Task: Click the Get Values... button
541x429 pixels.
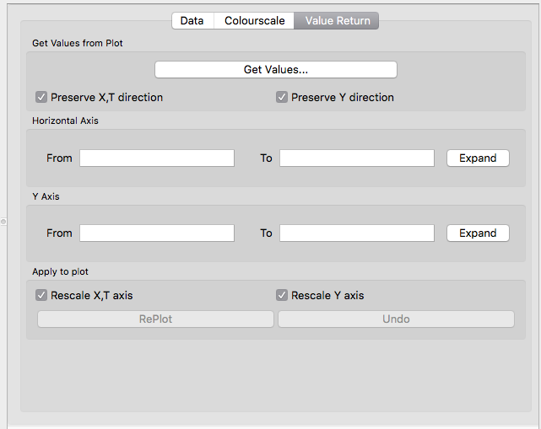Action: coord(275,69)
